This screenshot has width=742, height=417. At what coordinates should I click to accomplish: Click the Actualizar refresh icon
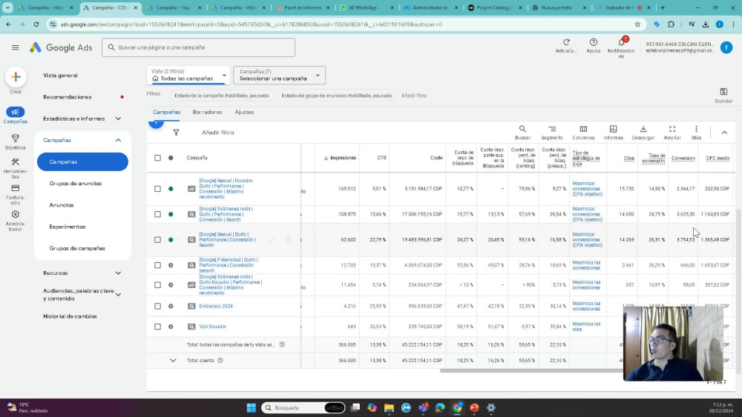(x=566, y=42)
